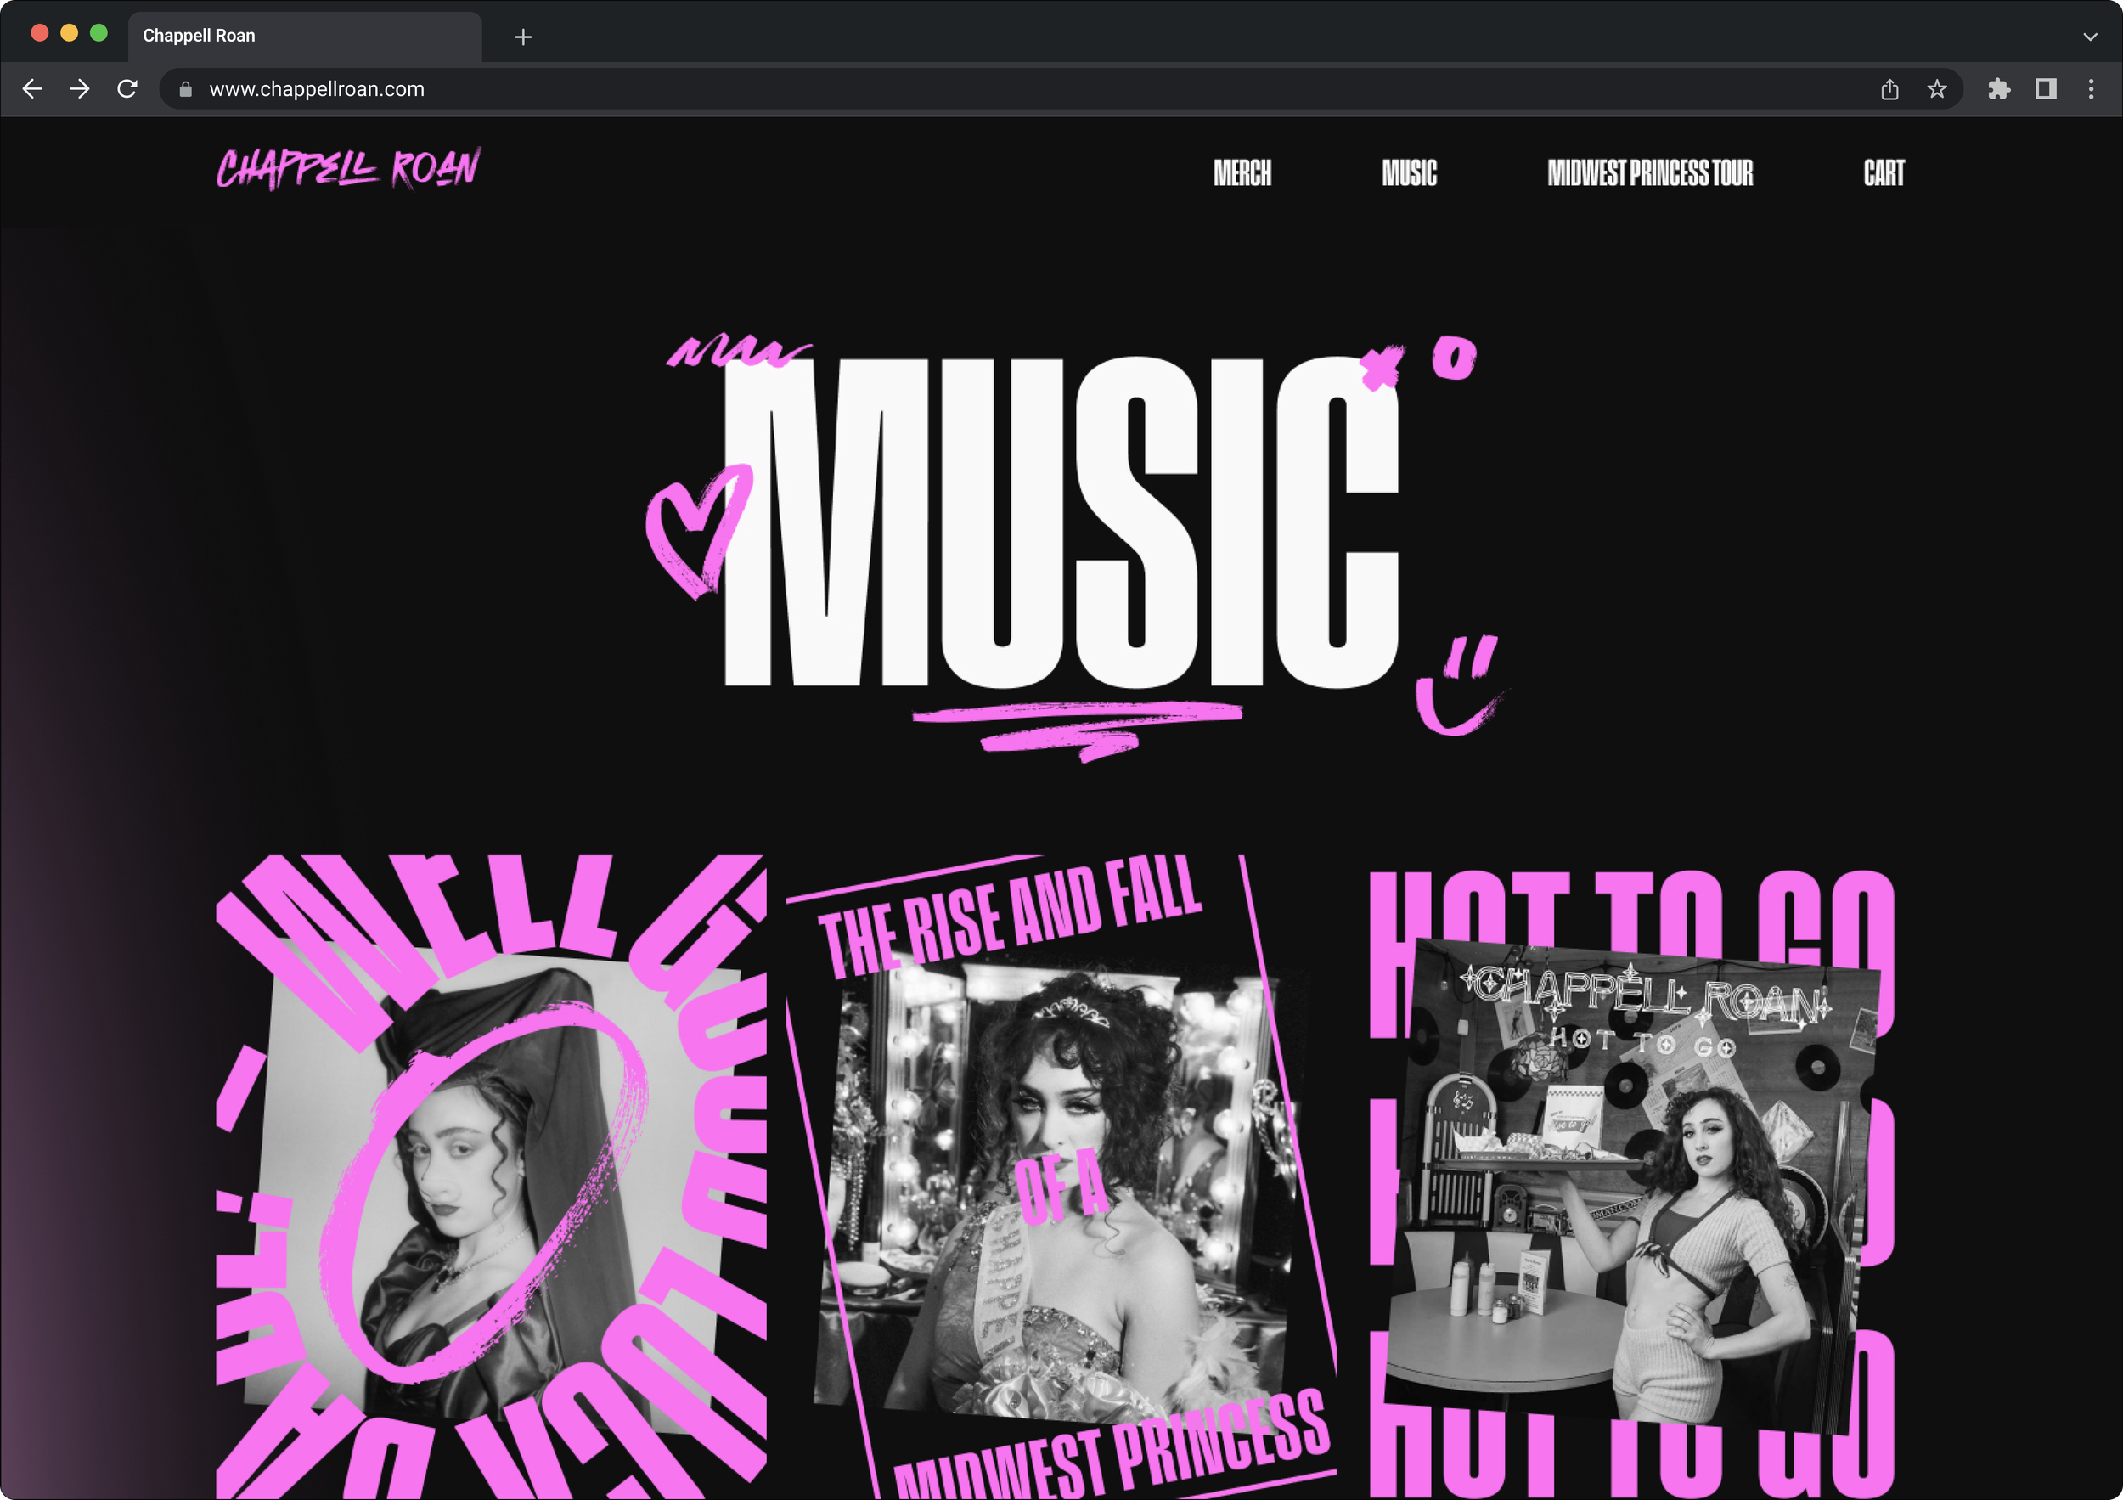
Task: Click the green fullscreen window button
Action: coord(99,33)
